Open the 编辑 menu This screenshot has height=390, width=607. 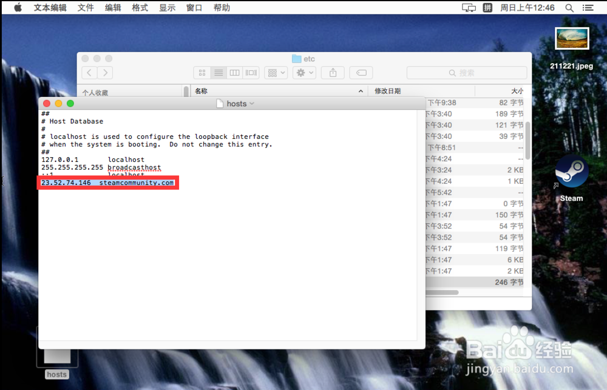(113, 7)
